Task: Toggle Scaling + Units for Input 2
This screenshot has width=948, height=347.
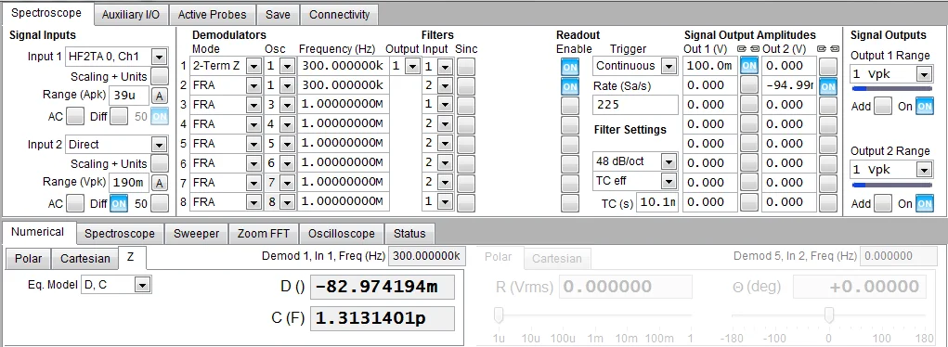Action: [160, 164]
